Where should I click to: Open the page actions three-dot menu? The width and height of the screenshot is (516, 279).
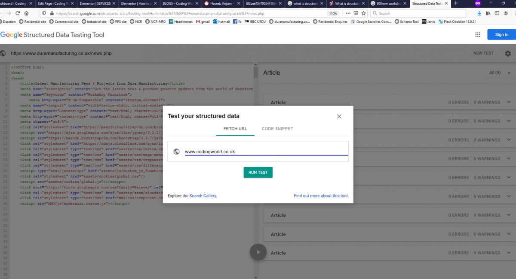[348, 13]
